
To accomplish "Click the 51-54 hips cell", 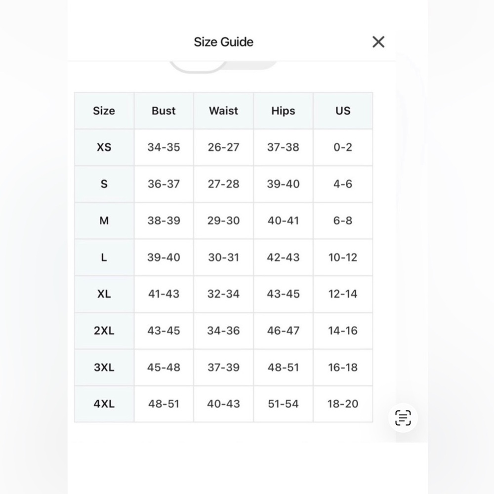I will (x=283, y=404).
